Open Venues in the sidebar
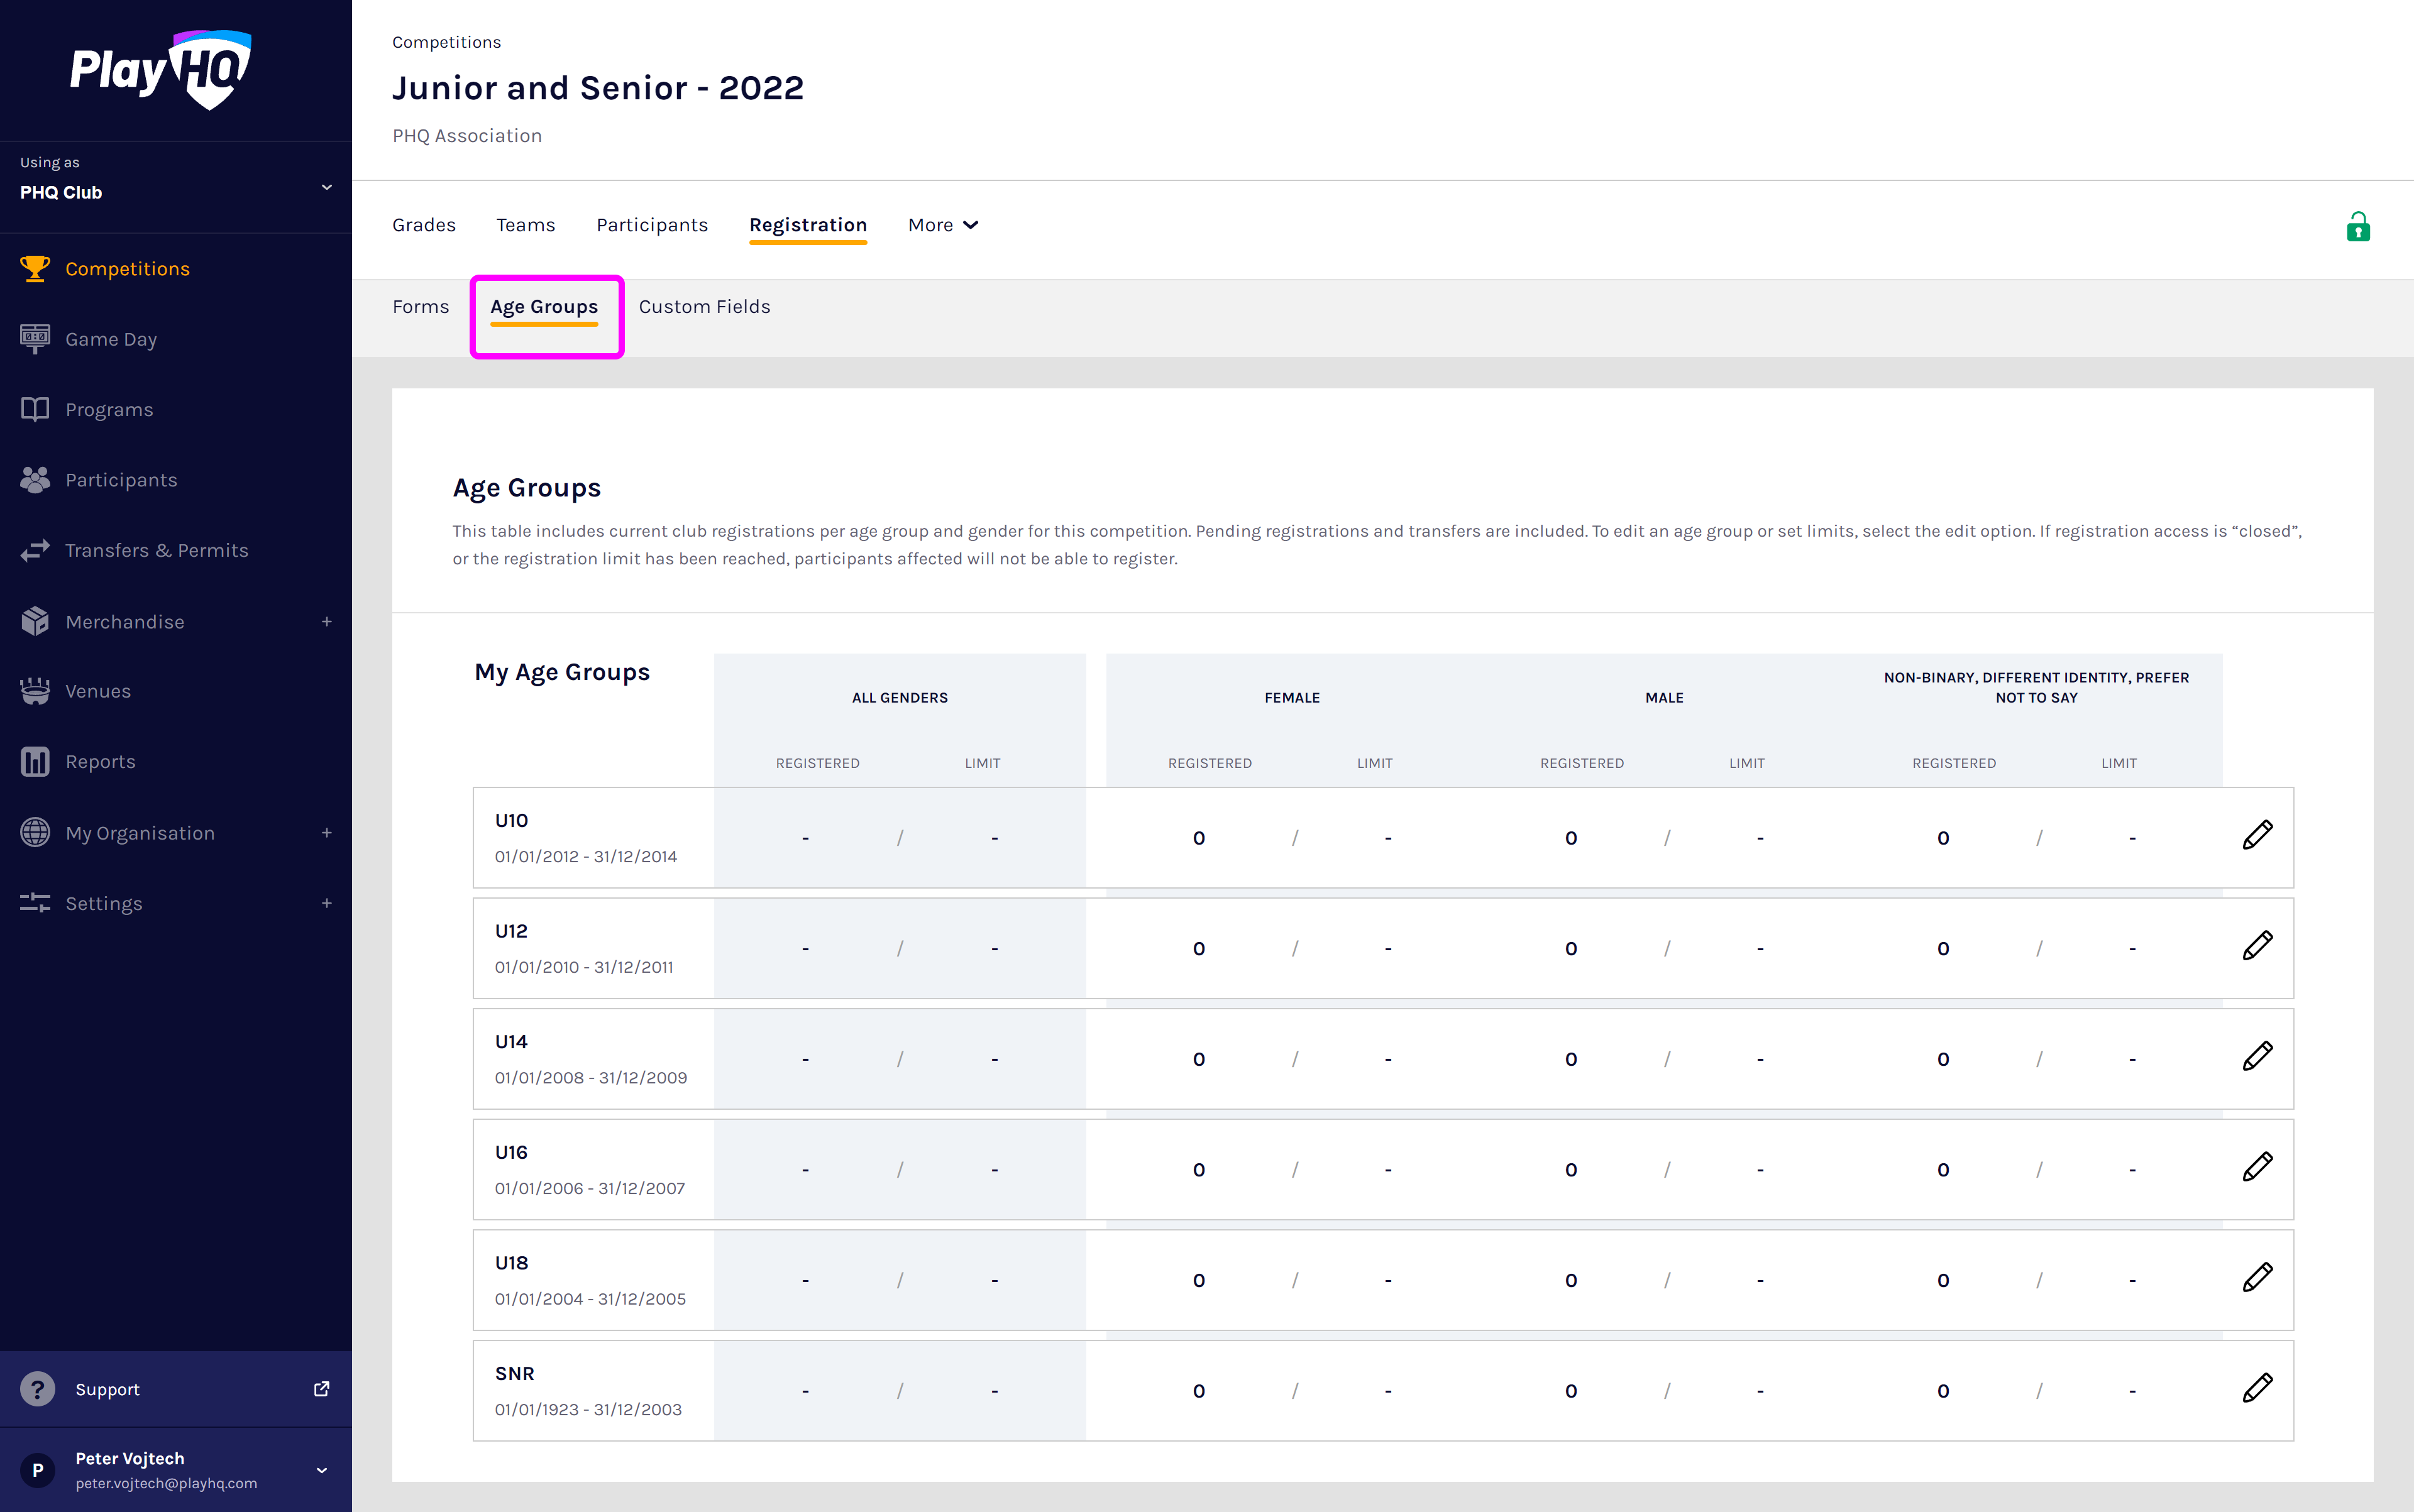2414x1512 pixels. (97, 691)
